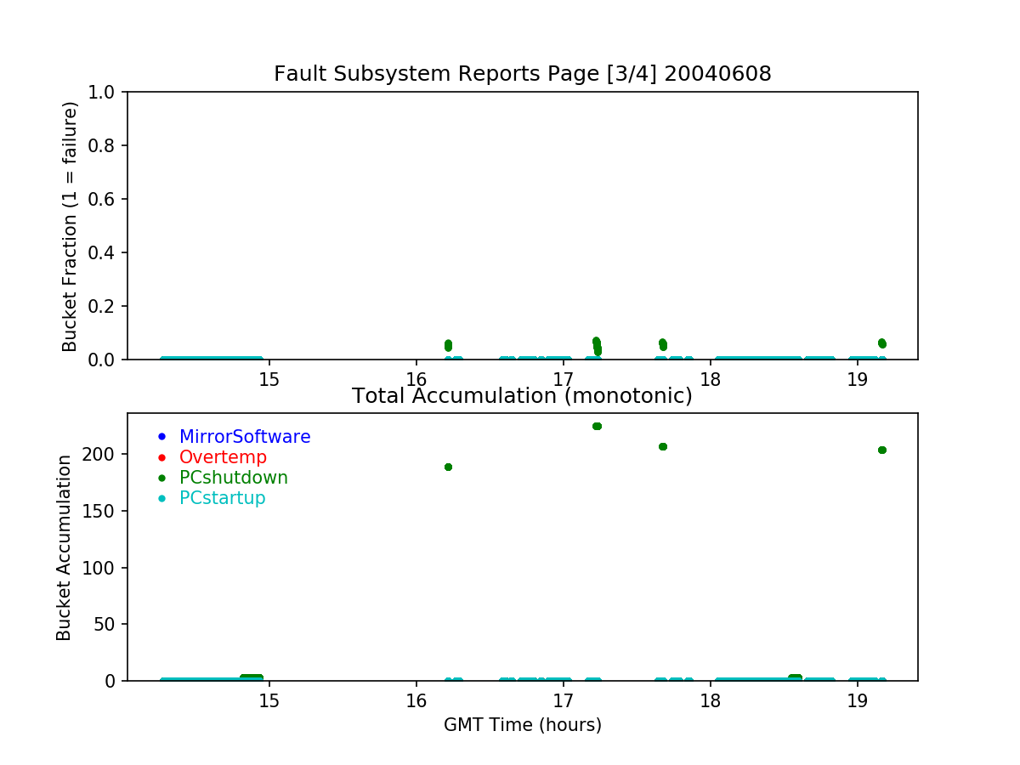This screenshot has height=765, width=1020.
Task: Click the 200 tick on the accumulation axis
Action: tap(100, 454)
